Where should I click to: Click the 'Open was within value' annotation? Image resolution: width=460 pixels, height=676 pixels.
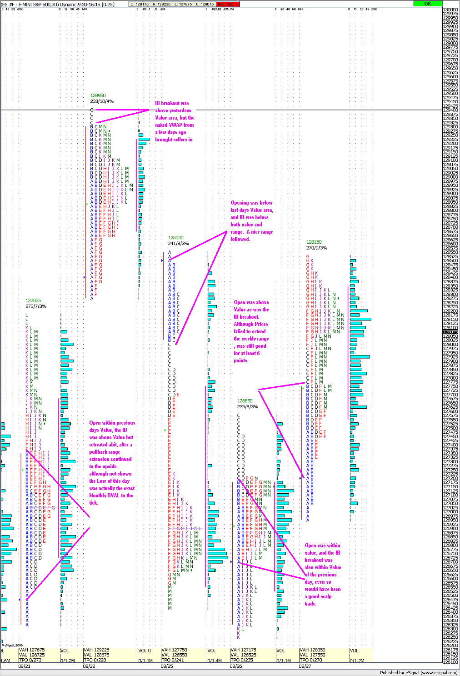pyautogui.click(x=323, y=575)
